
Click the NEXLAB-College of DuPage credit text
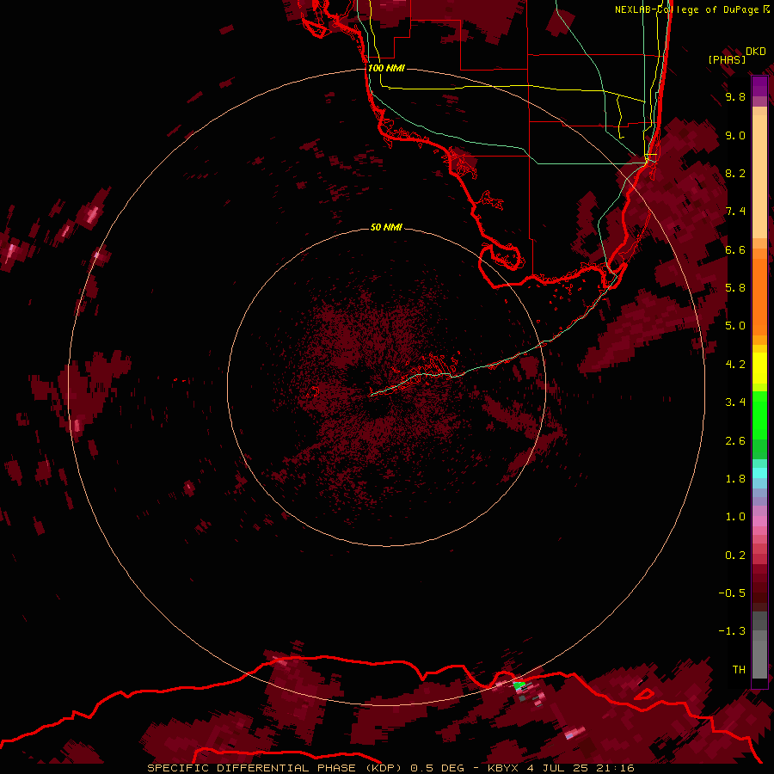(x=688, y=9)
